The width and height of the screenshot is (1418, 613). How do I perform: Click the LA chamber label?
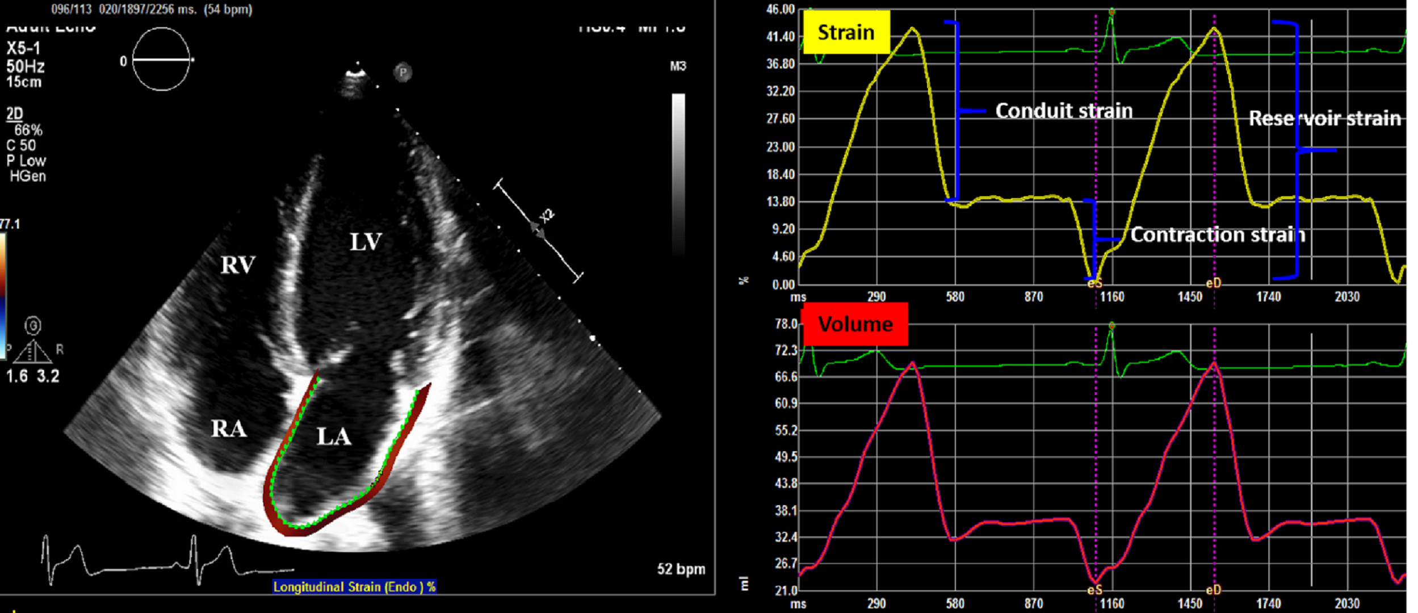(334, 436)
